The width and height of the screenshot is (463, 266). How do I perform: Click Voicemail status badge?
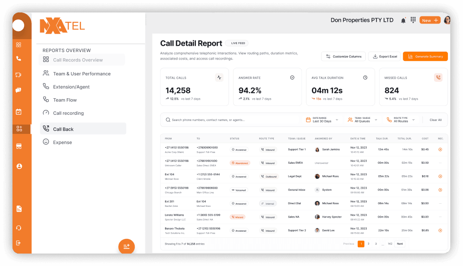(x=239, y=190)
